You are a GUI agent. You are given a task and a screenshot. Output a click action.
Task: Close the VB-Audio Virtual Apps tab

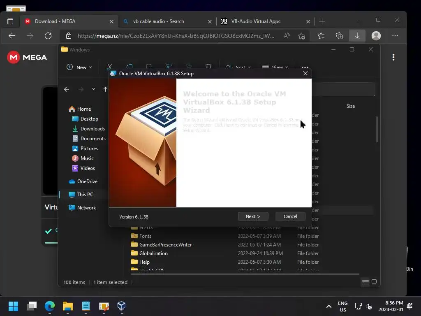pyautogui.click(x=308, y=21)
